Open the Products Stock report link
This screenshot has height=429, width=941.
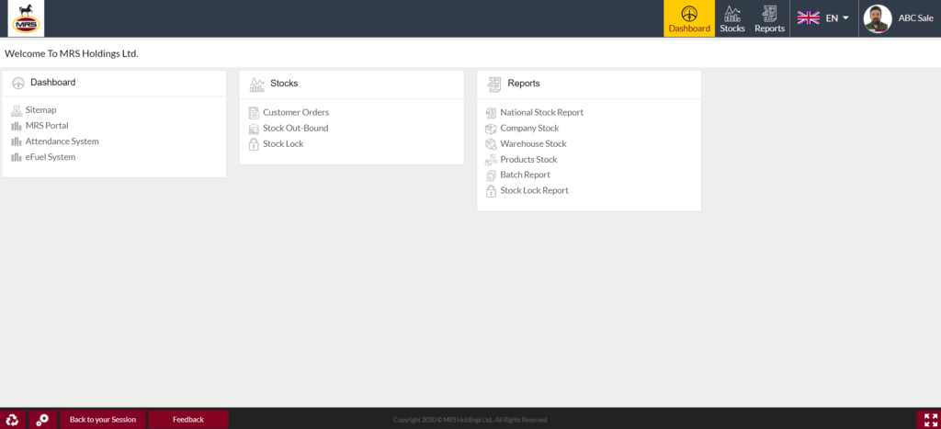point(528,160)
